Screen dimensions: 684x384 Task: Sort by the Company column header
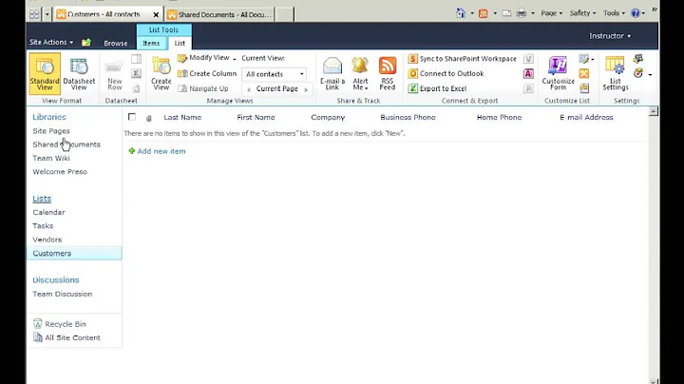click(x=328, y=117)
